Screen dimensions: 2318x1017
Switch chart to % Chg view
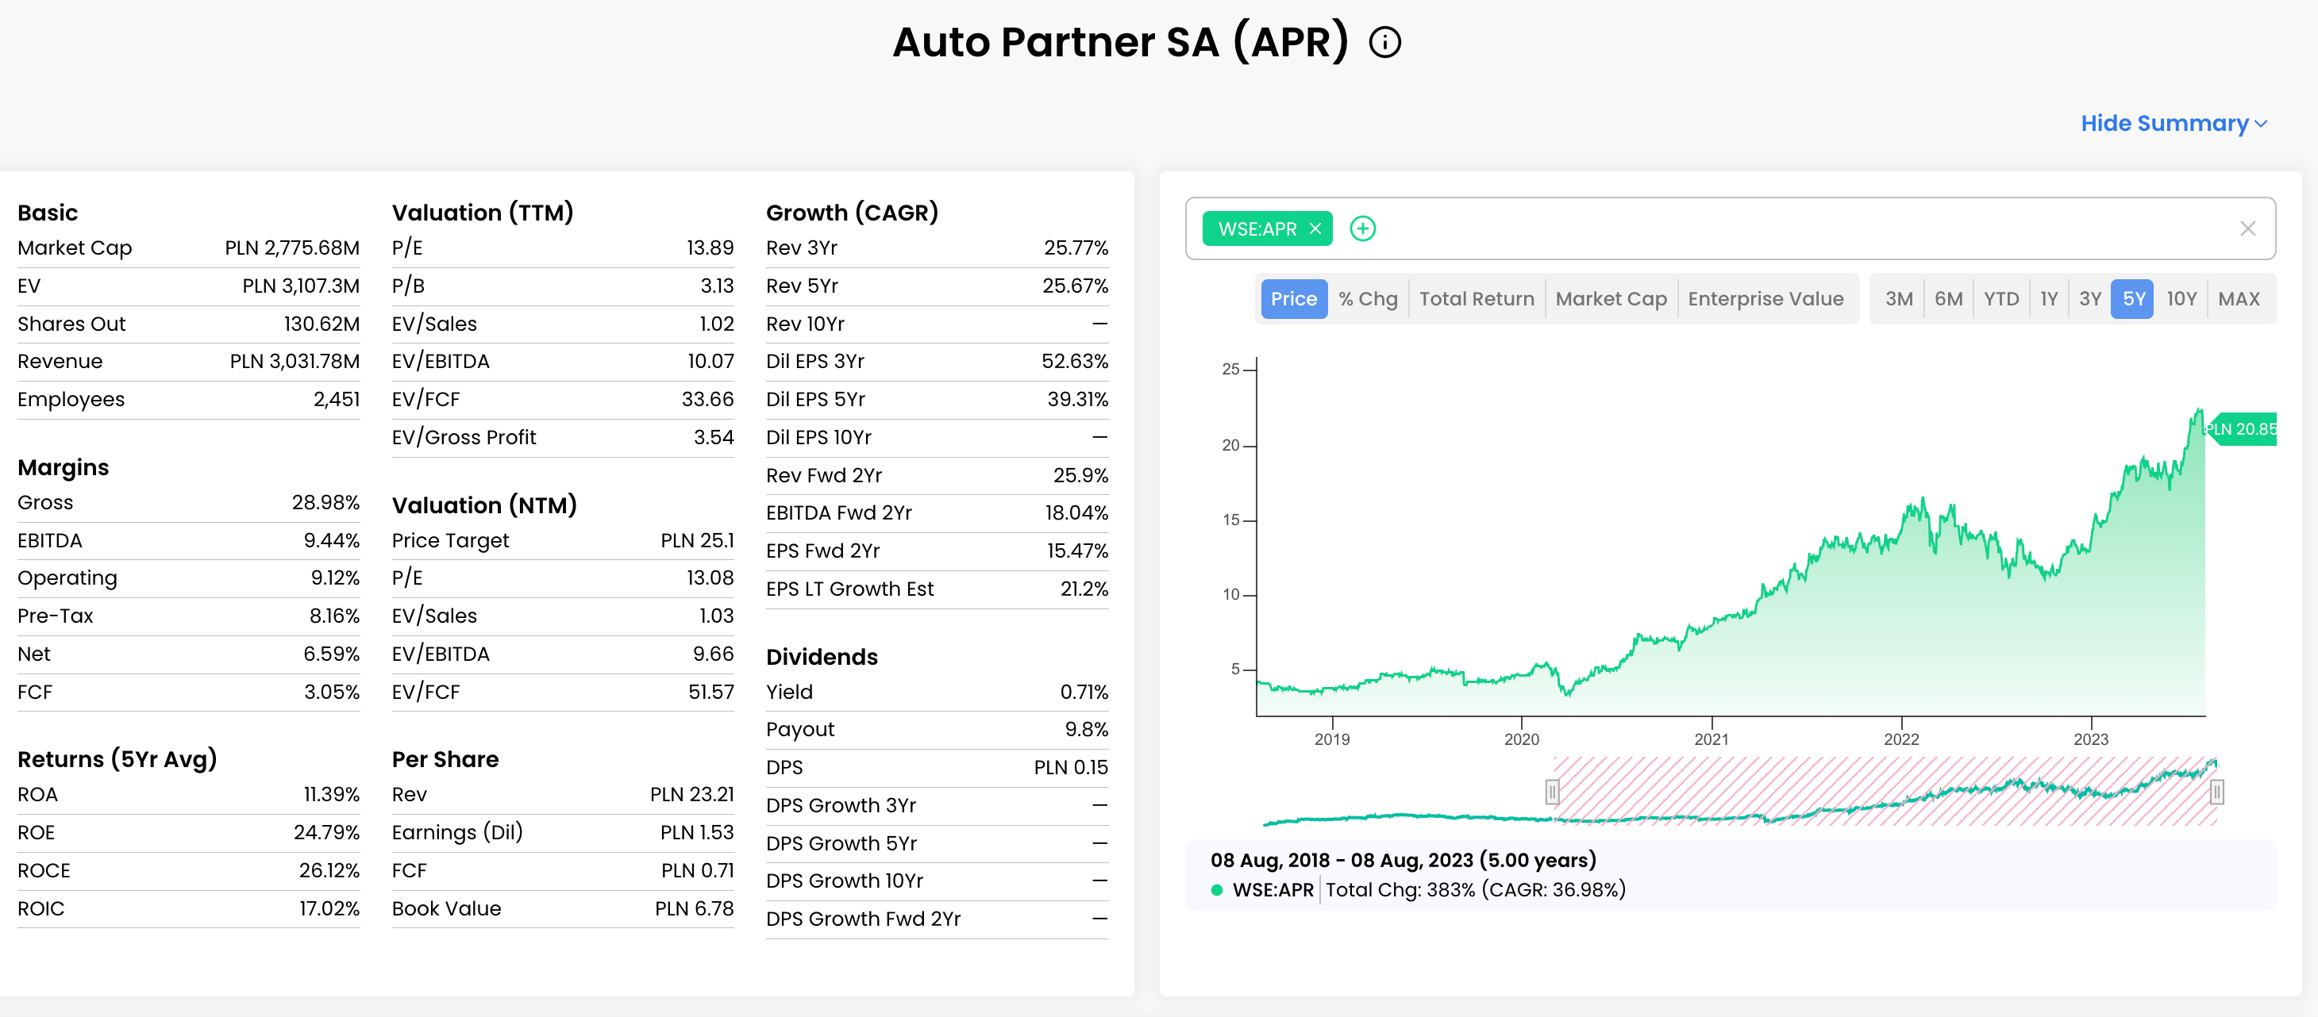click(x=1367, y=298)
